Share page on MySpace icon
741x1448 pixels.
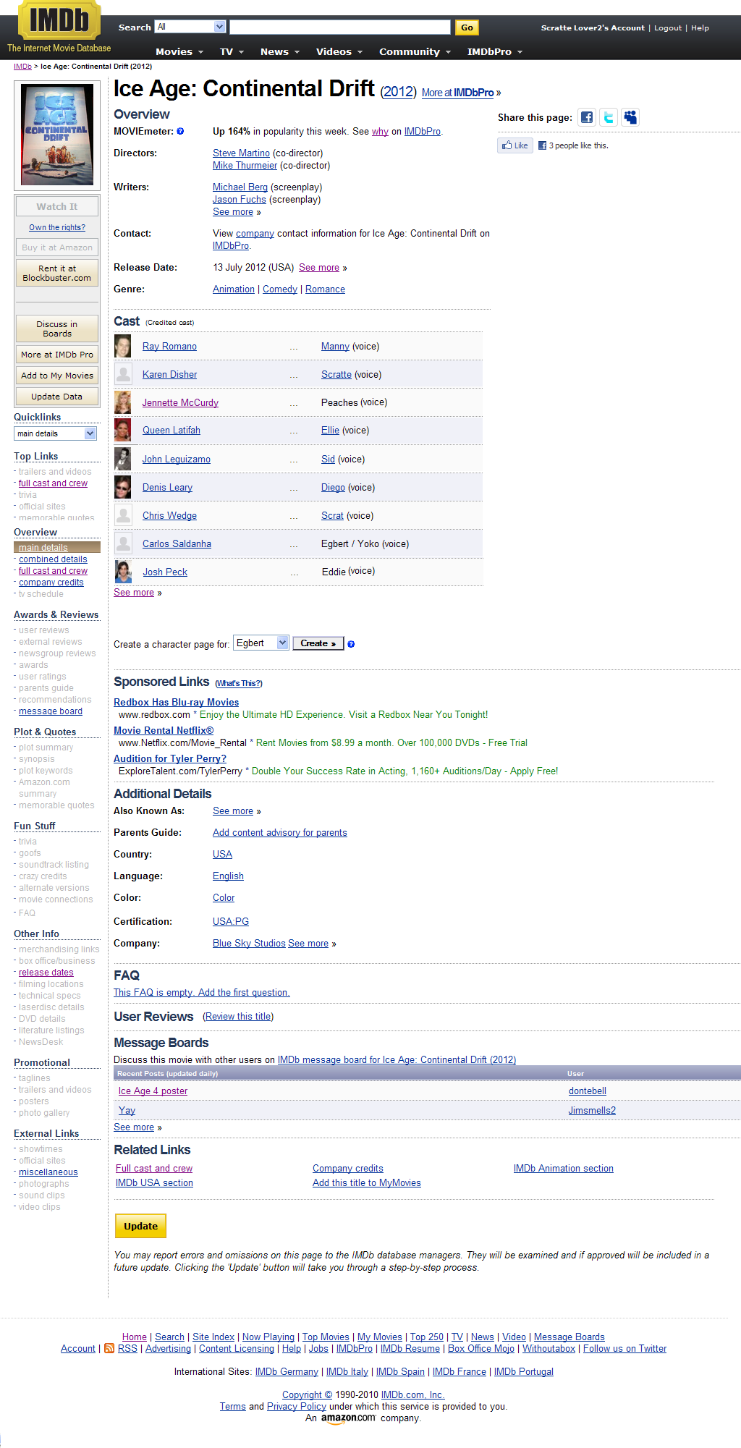630,117
